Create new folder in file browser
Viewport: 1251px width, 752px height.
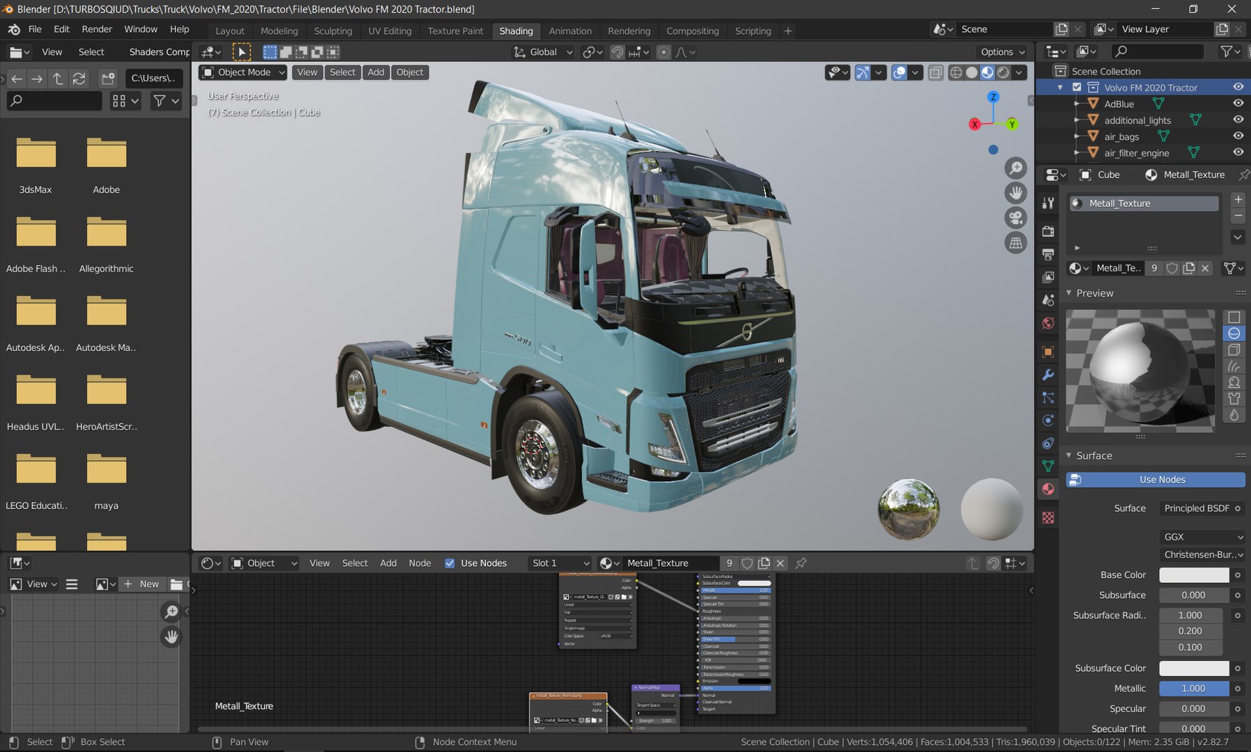(108, 79)
